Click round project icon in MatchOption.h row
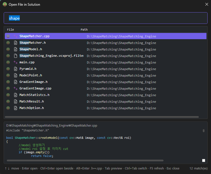 [8, 108]
